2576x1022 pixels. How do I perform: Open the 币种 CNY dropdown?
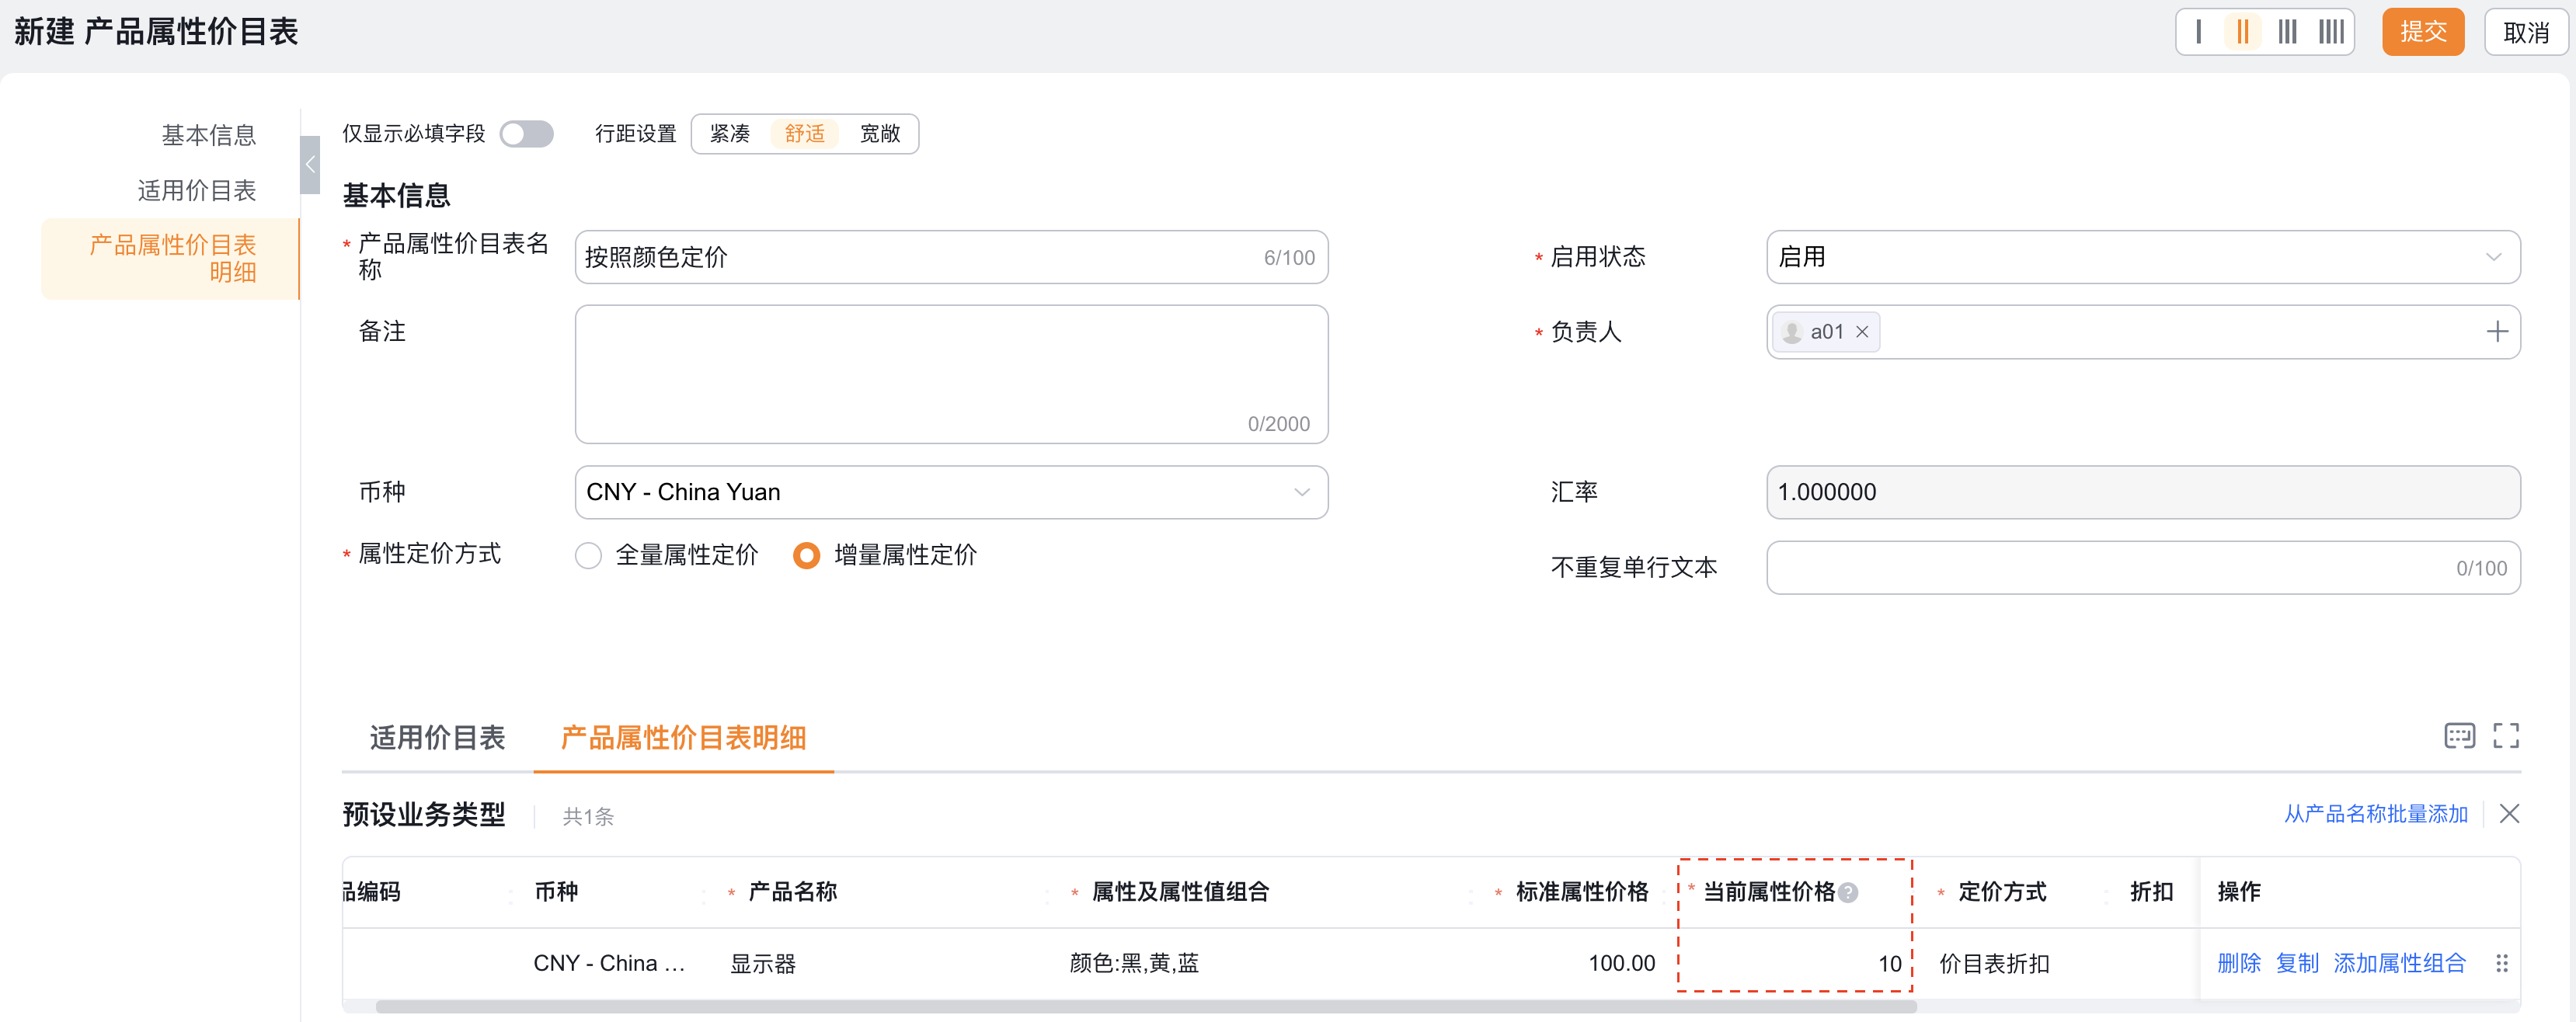(950, 492)
